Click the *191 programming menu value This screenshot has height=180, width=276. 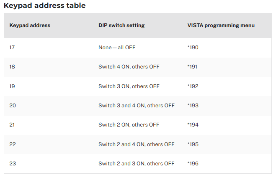coord(192,67)
